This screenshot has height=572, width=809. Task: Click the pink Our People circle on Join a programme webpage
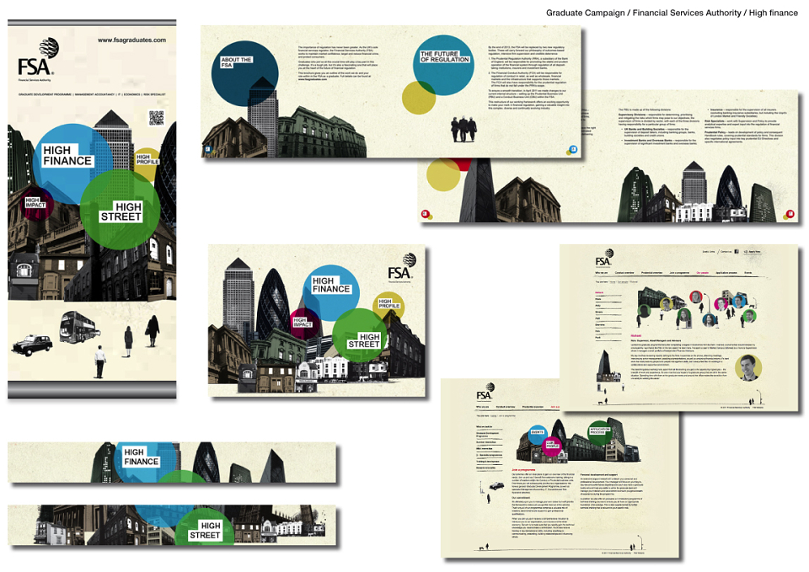pyautogui.click(x=552, y=446)
